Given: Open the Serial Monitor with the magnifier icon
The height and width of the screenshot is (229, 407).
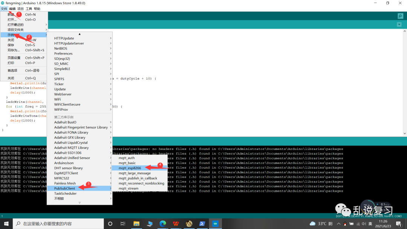Looking at the screenshot, I should pyautogui.click(x=400, y=16).
